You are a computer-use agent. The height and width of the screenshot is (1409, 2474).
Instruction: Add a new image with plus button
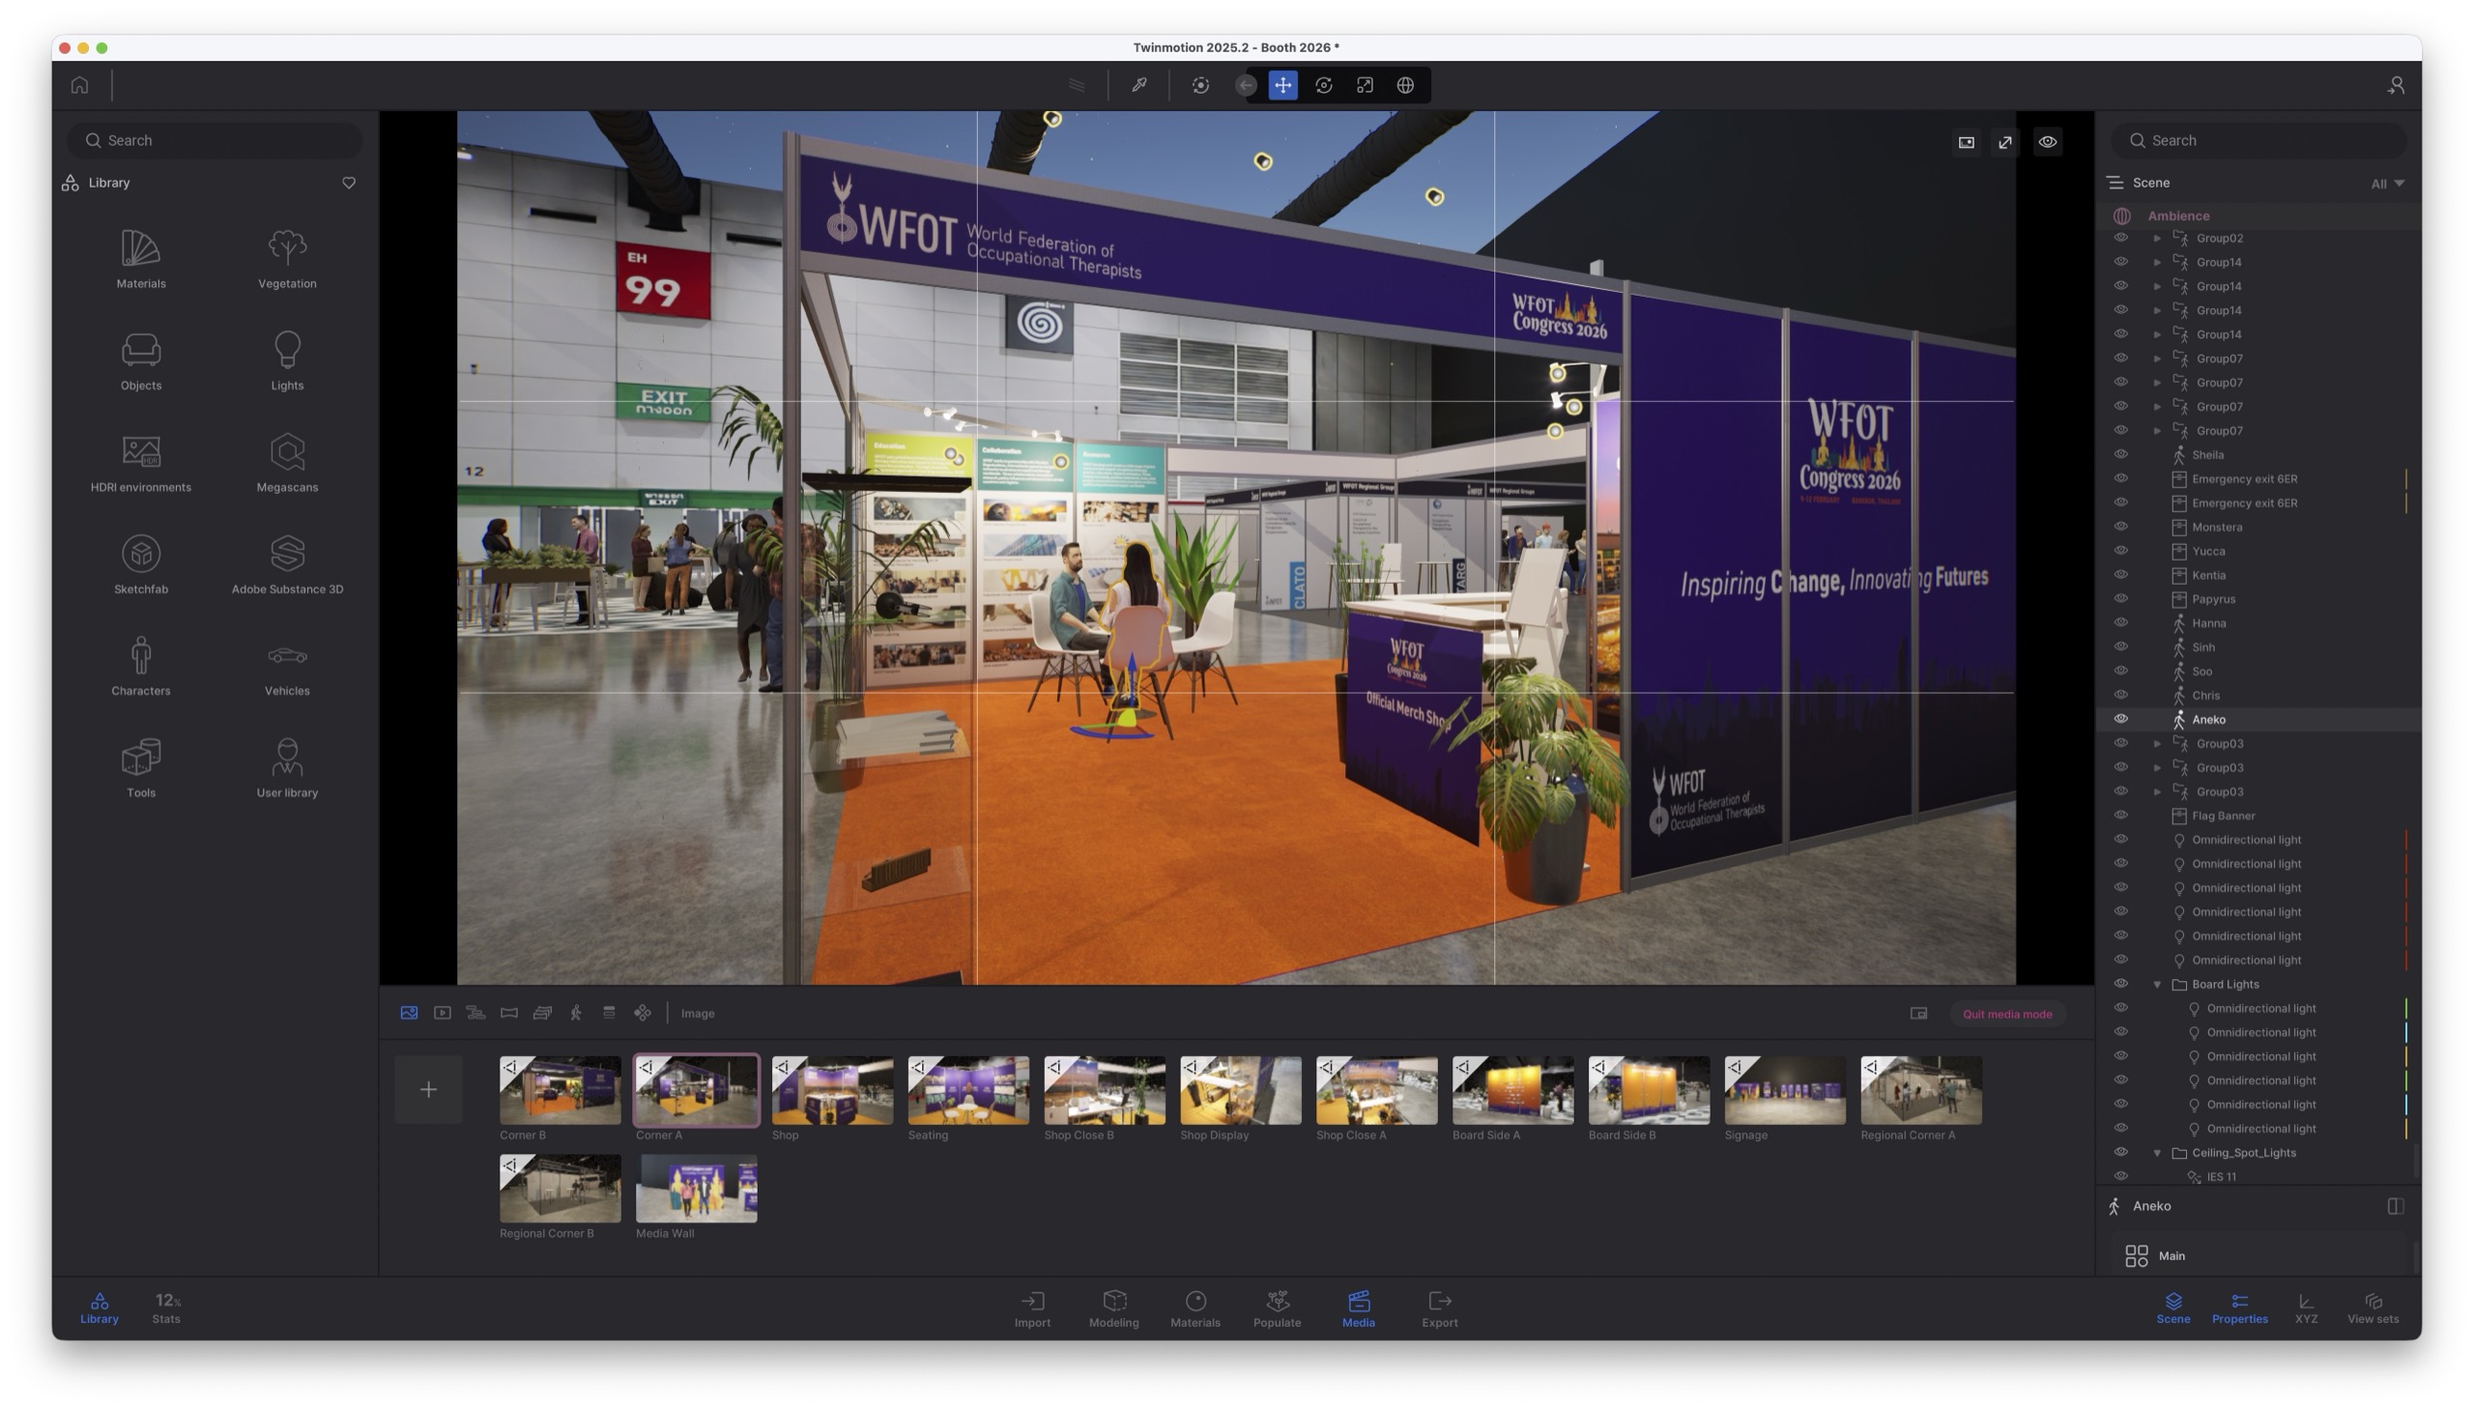(428, 1090)
